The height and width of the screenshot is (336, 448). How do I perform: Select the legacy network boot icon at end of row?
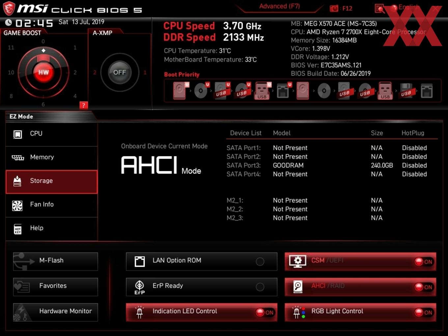[x=427, y=91]
